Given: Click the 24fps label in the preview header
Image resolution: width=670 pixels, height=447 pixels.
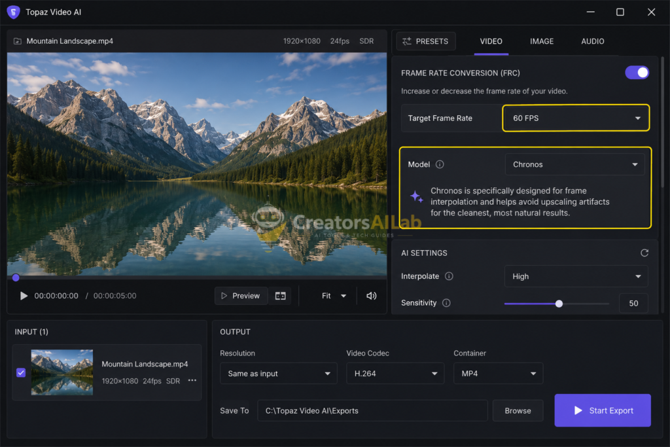Looking at the screenshot, I should [x=340, y=41].
